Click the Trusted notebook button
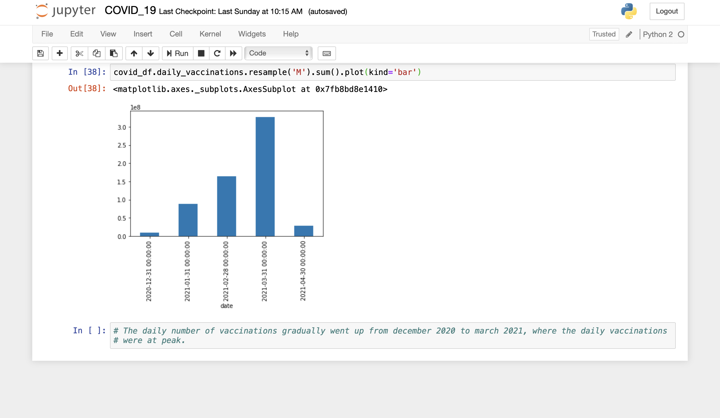720x418 pixels. coord(604,34)
